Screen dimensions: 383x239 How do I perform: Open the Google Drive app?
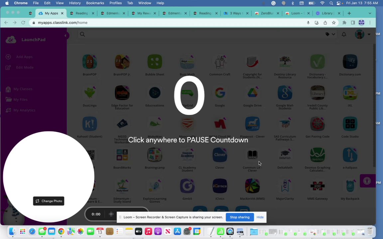coord(252,93)
